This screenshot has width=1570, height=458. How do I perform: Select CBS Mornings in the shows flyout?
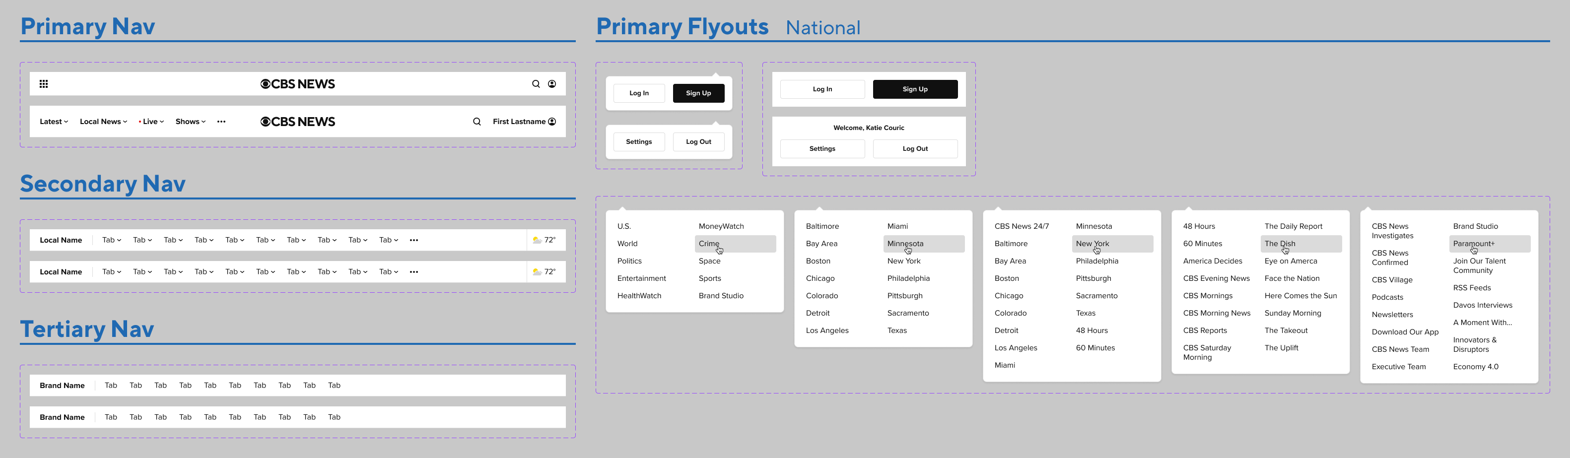click(x=1209, y=295)
